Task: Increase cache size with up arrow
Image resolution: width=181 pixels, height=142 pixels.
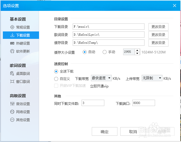Action: (137, 51)
